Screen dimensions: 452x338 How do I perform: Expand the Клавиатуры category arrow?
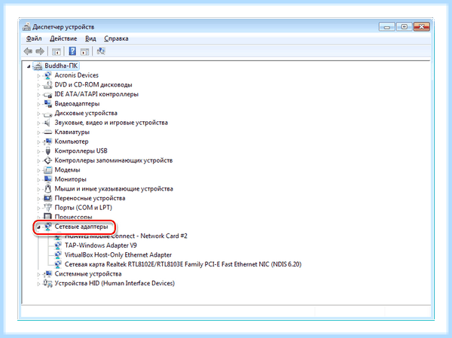click(38, 132)
